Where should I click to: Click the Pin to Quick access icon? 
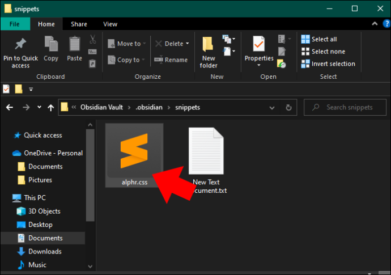[x=20, y=44]
